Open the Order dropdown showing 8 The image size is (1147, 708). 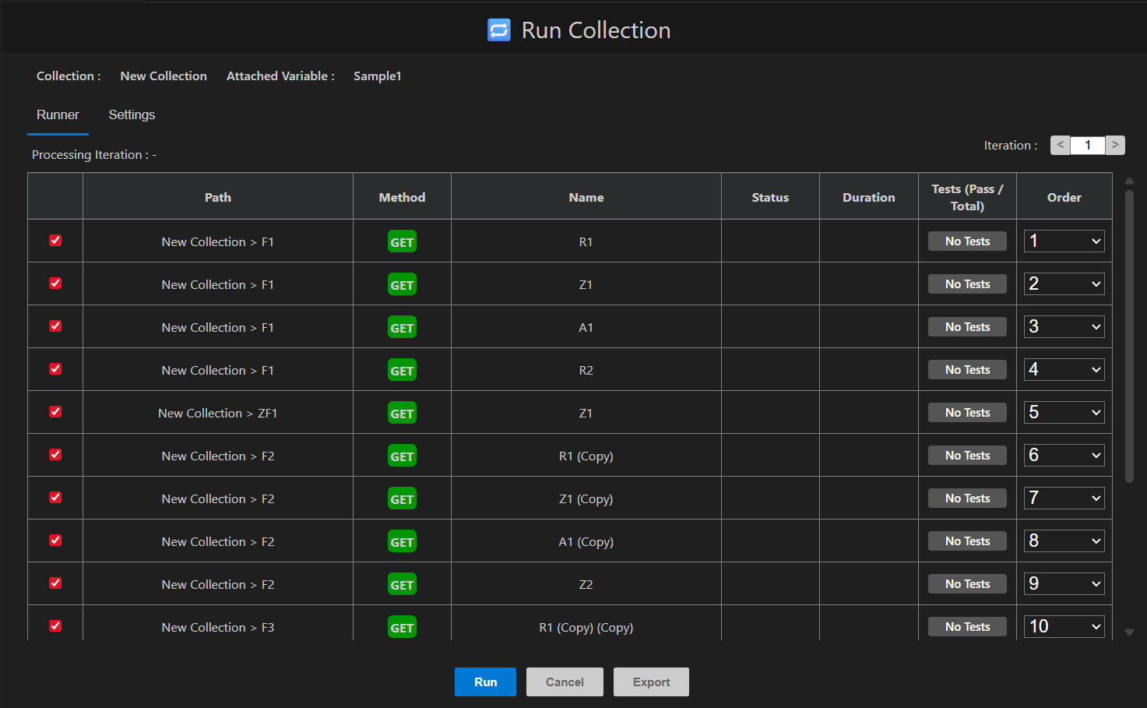(x=1064, y=541)
